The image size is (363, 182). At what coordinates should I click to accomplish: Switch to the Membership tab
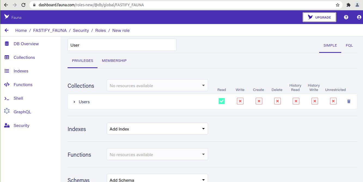114,60
